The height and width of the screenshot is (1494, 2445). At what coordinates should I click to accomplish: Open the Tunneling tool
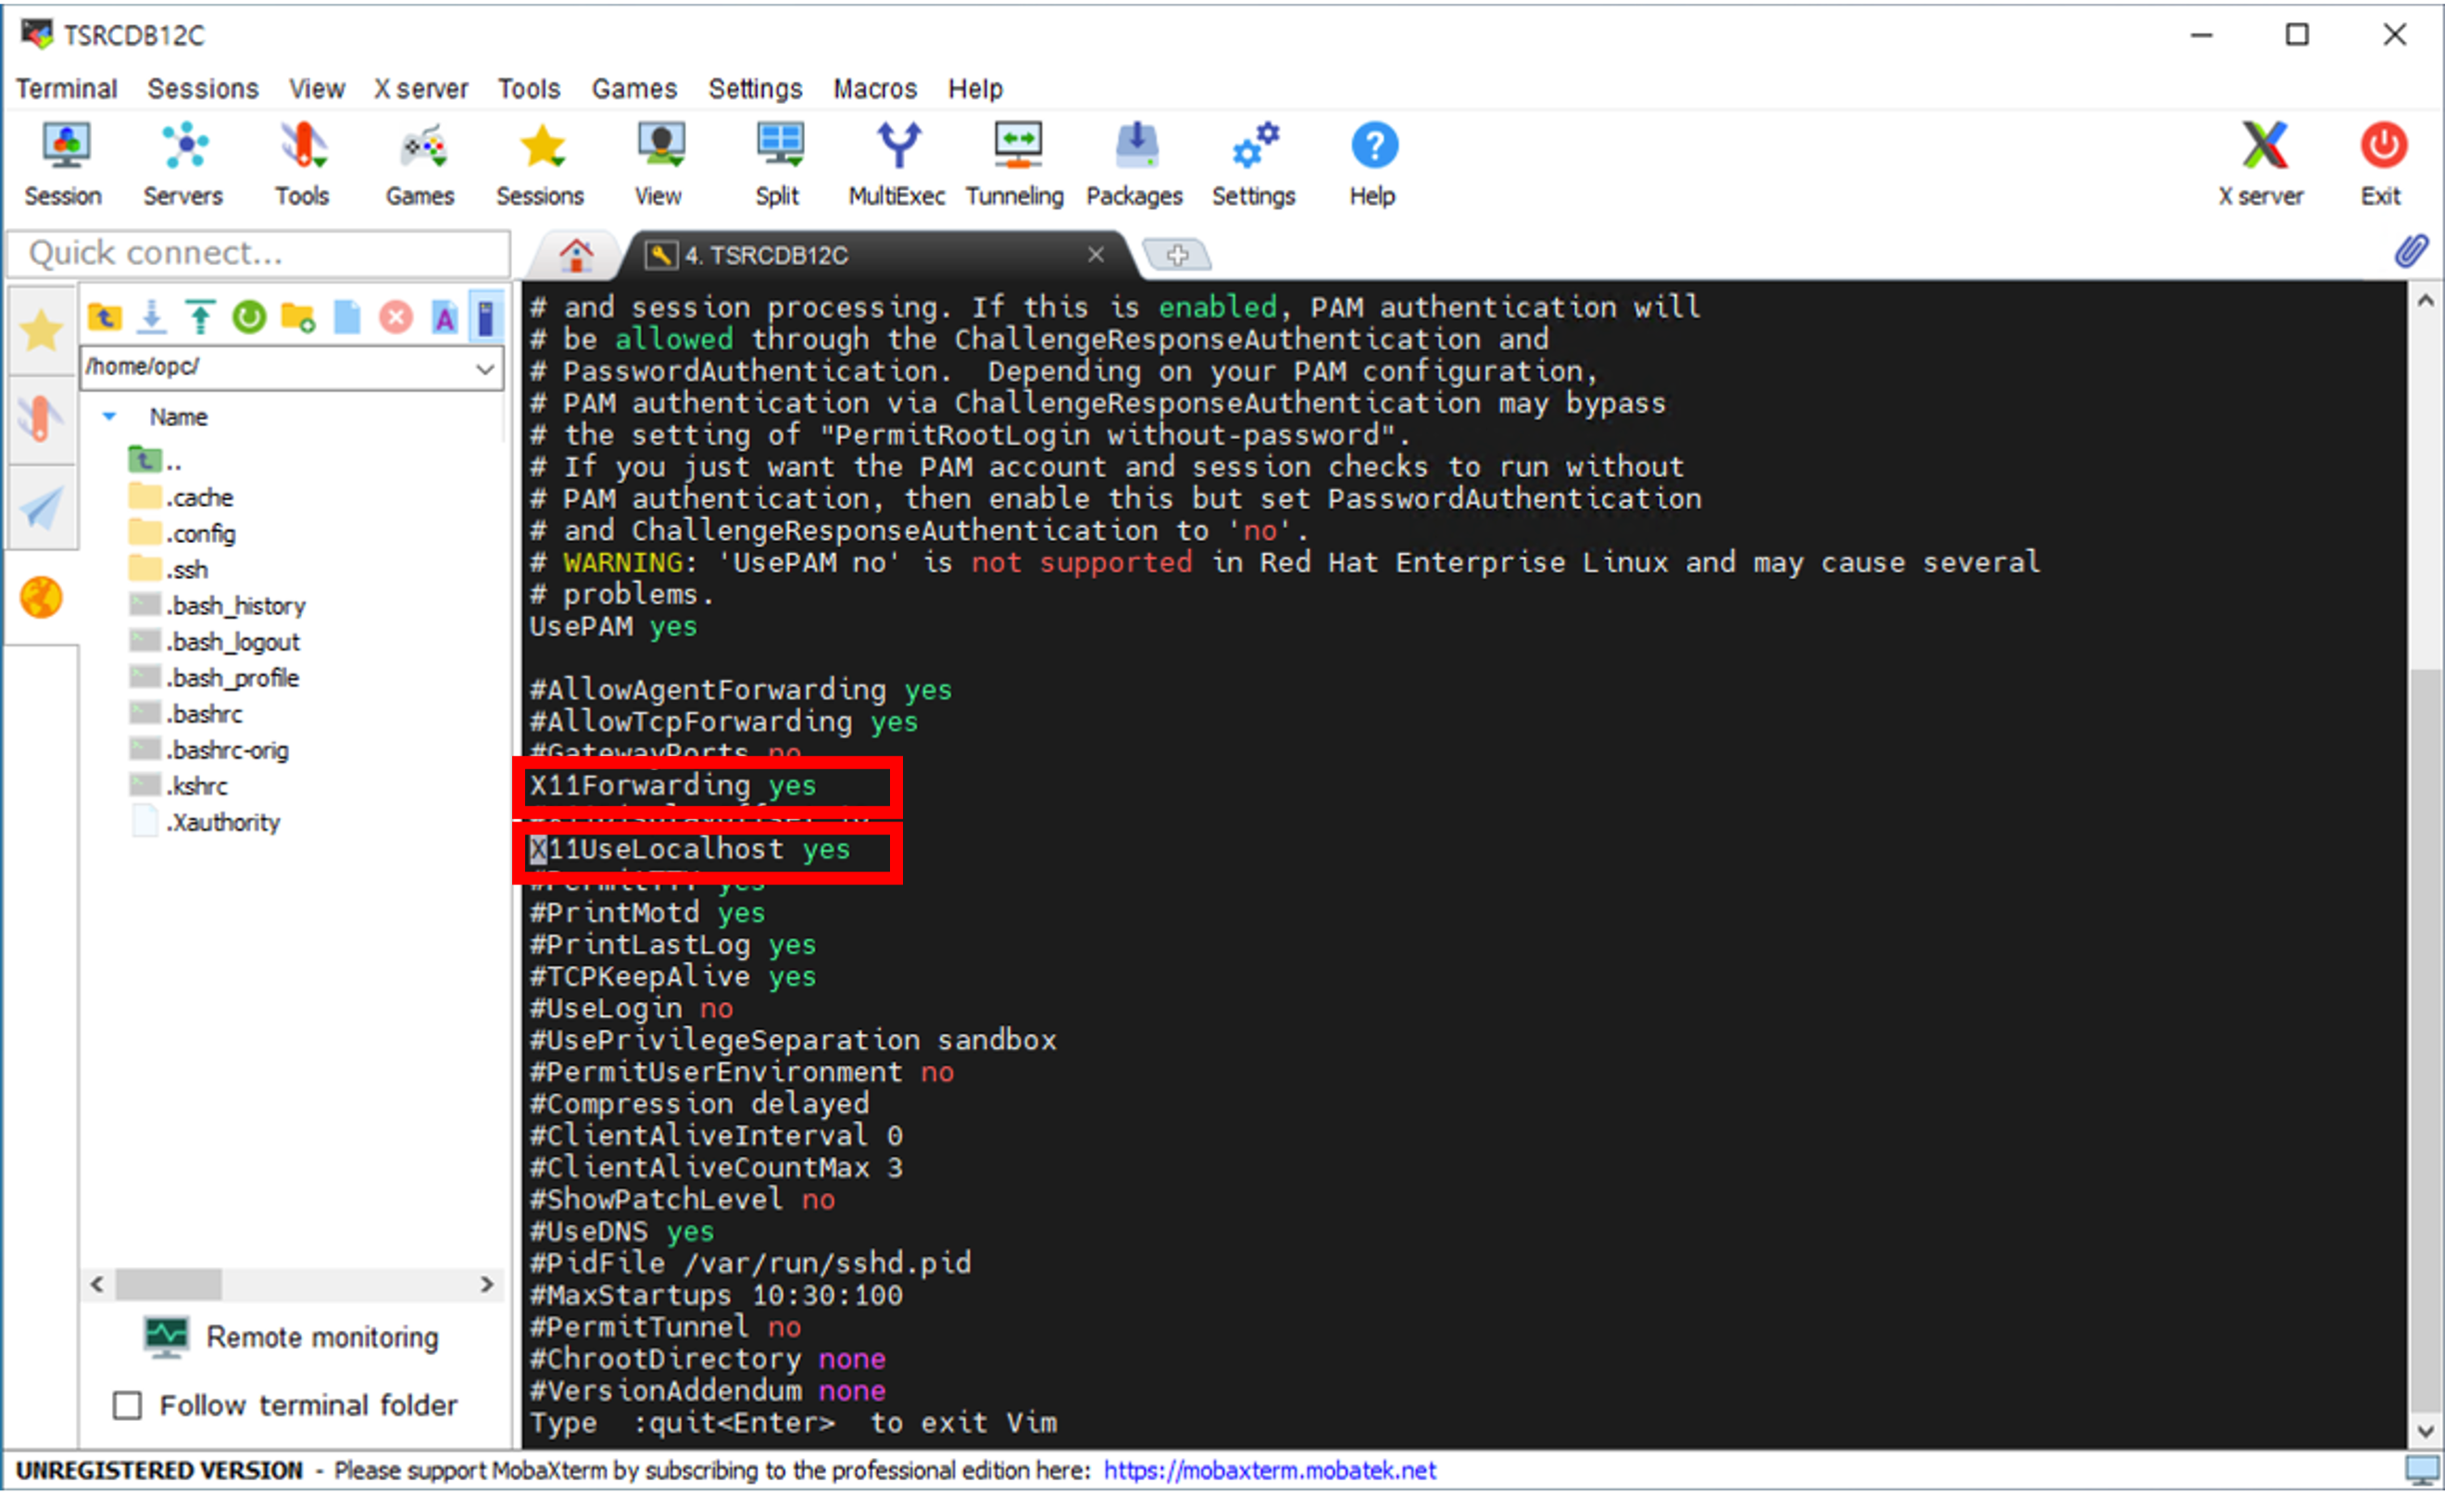[x=1015, y=164]
